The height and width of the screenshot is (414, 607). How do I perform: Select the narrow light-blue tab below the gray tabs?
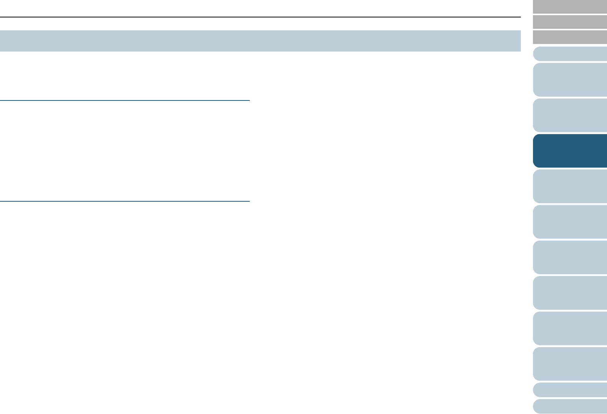coord(570,54)
